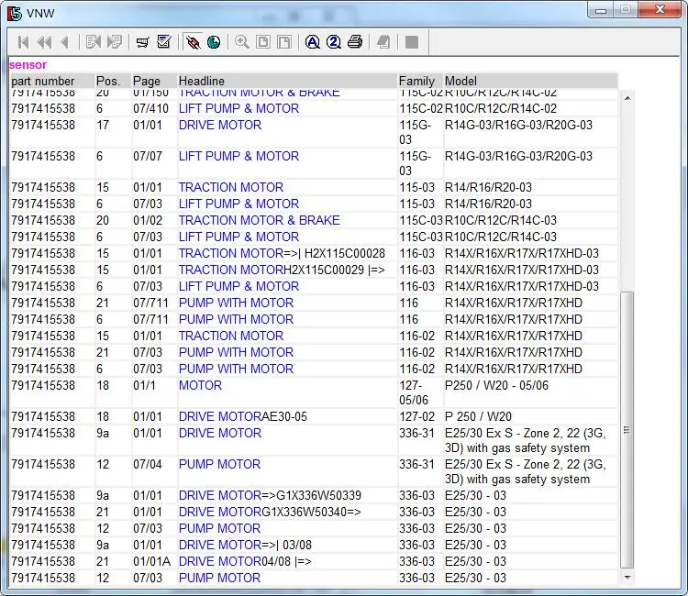Click the 'Family' column header
This screenshot has height=596, width=688.
(x=418, y=81)
